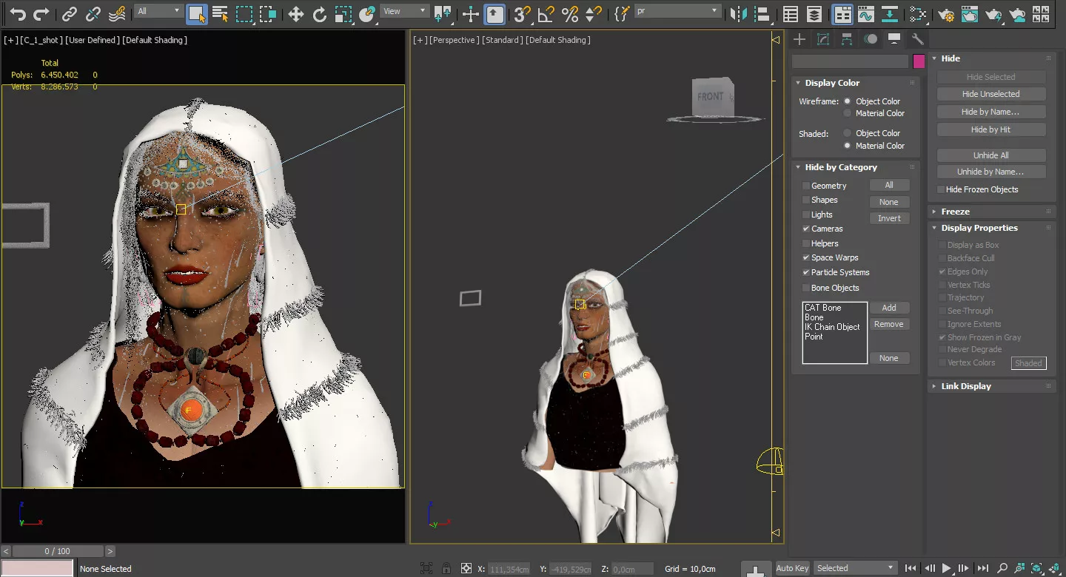Open the Mirror tool
This screenshot has width=1066, height=577.
pos(738,13)
